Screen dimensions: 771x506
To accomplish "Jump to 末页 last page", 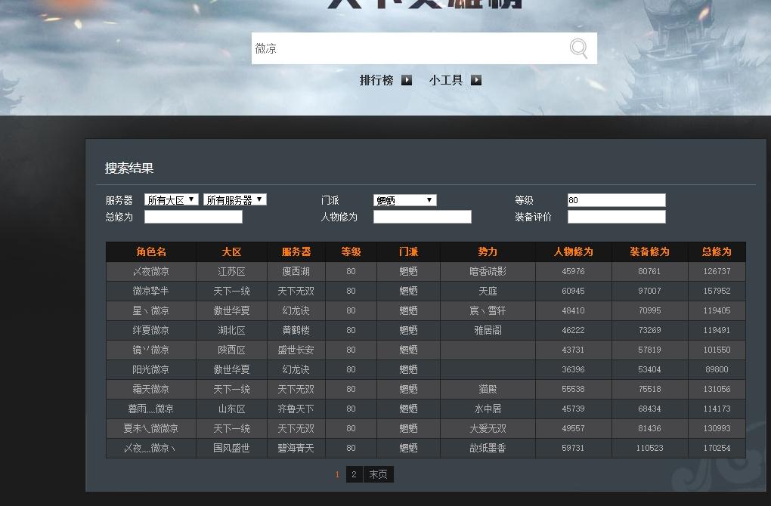I will 378,474.
